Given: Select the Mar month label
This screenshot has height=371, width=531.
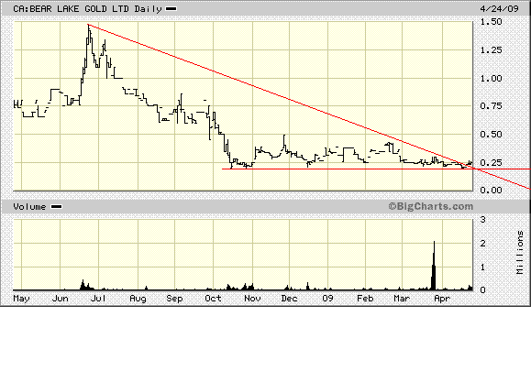Looking at the screenshot, I should (402, 299).
